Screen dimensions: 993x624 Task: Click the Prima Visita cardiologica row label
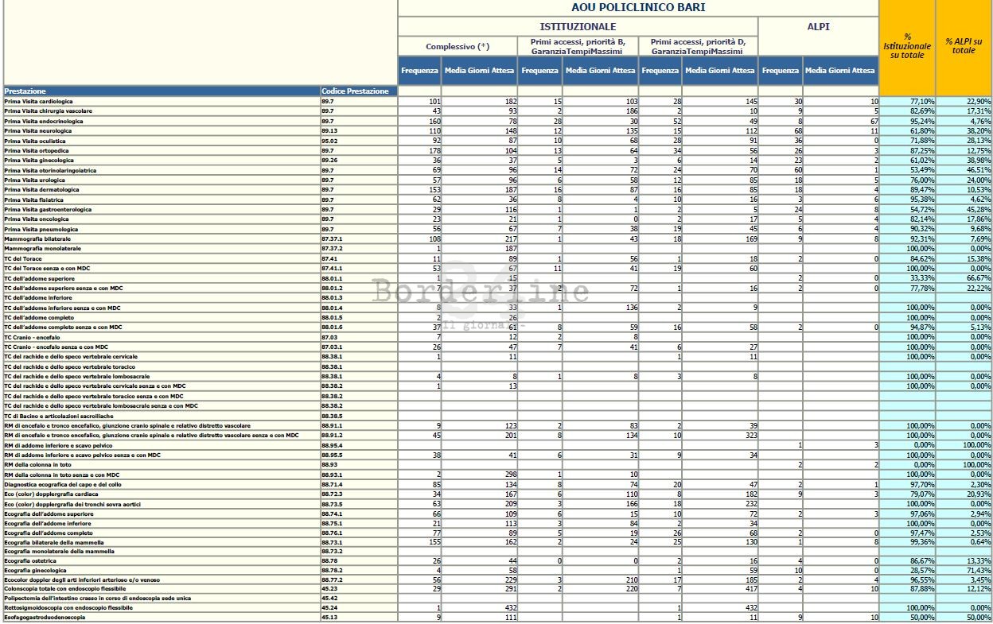[x=39, y=102]
